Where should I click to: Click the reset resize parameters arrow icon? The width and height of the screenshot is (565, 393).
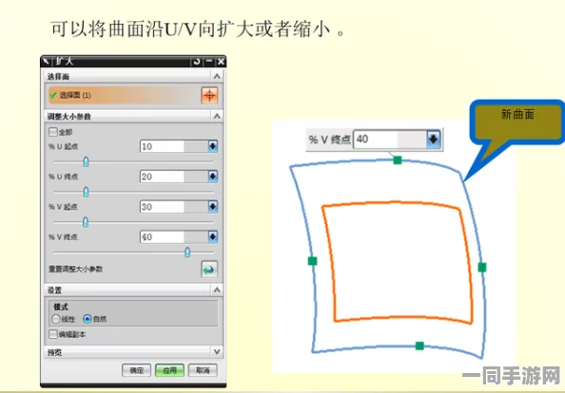point(209,270)
